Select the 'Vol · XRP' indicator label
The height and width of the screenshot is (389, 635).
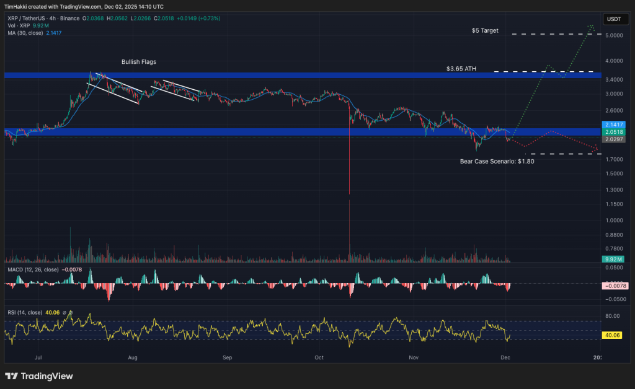(19, 26)
